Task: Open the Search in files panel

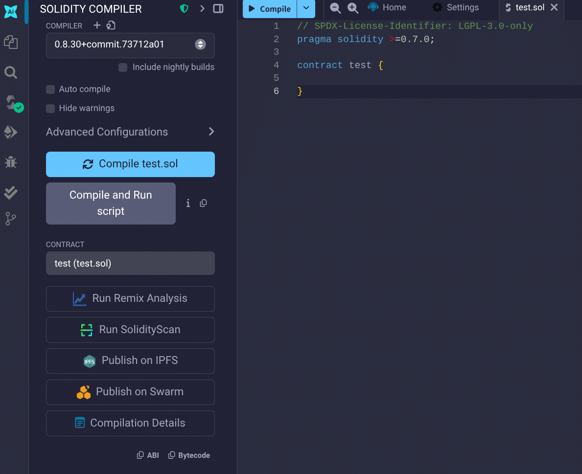Action: 11,72
